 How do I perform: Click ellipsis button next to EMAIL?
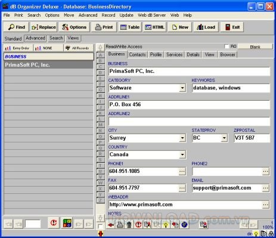pos(266,188)
